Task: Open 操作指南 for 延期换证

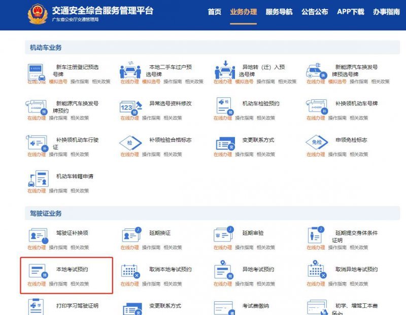Action: (x=151, y=248)
